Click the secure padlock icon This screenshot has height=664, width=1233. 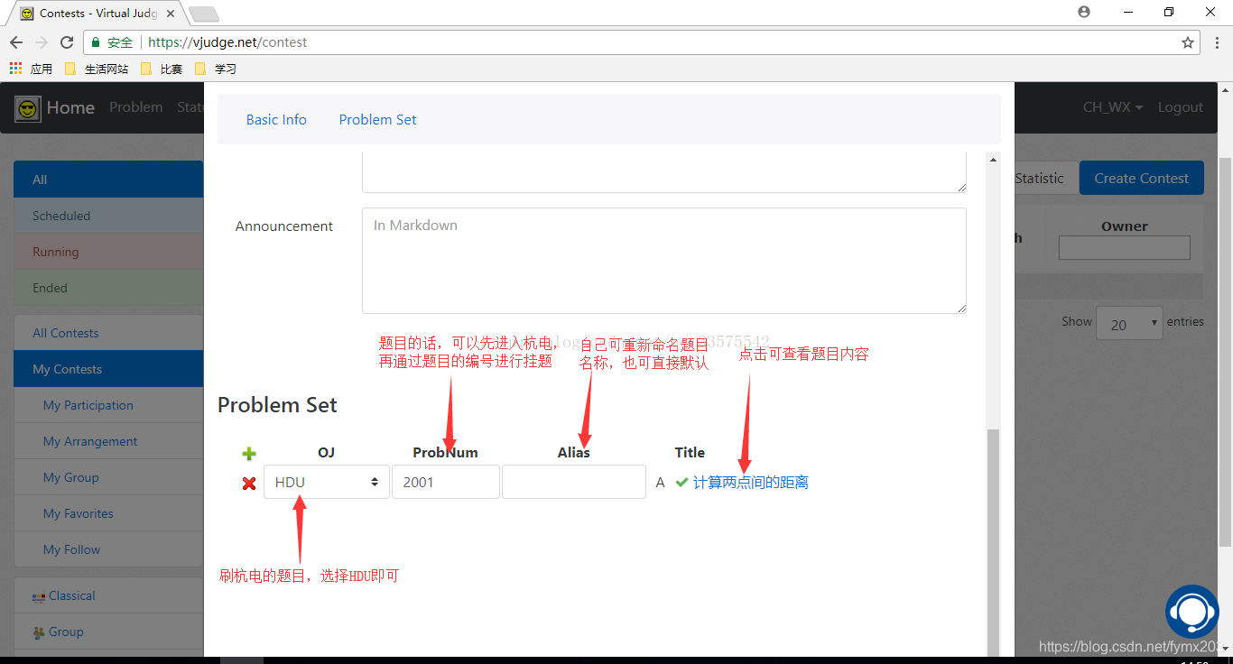[96, 42]
